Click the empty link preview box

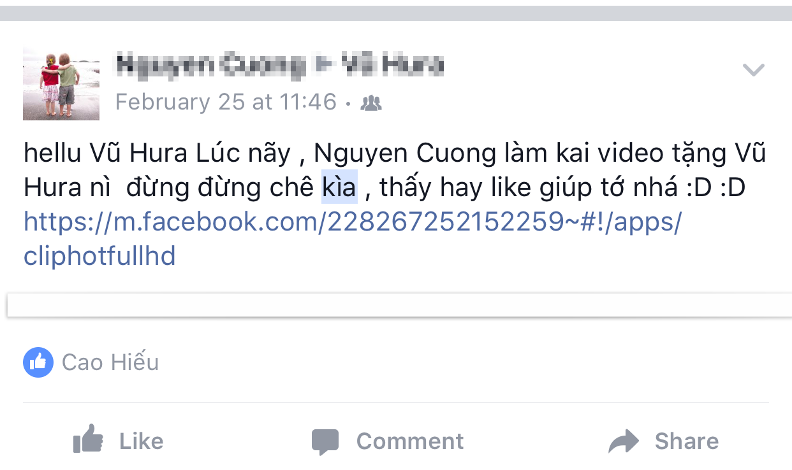pyautogui.click(x=399, y=305)
